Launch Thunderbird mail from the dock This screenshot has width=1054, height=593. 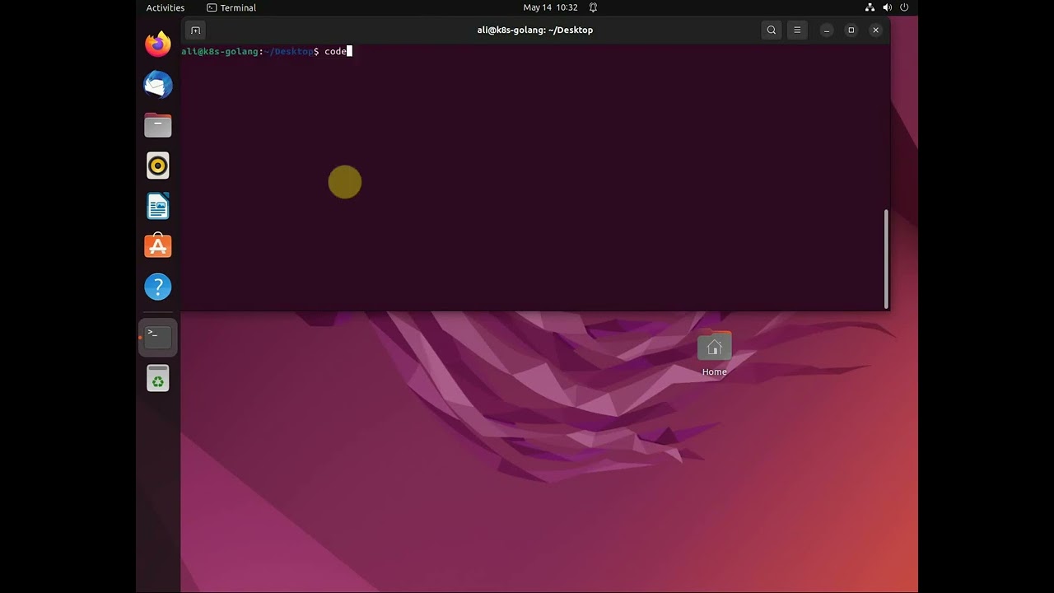click(157, 84)
